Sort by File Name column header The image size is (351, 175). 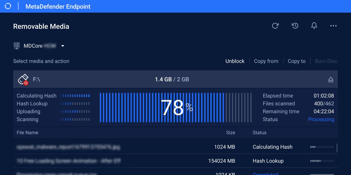[28, 133]
